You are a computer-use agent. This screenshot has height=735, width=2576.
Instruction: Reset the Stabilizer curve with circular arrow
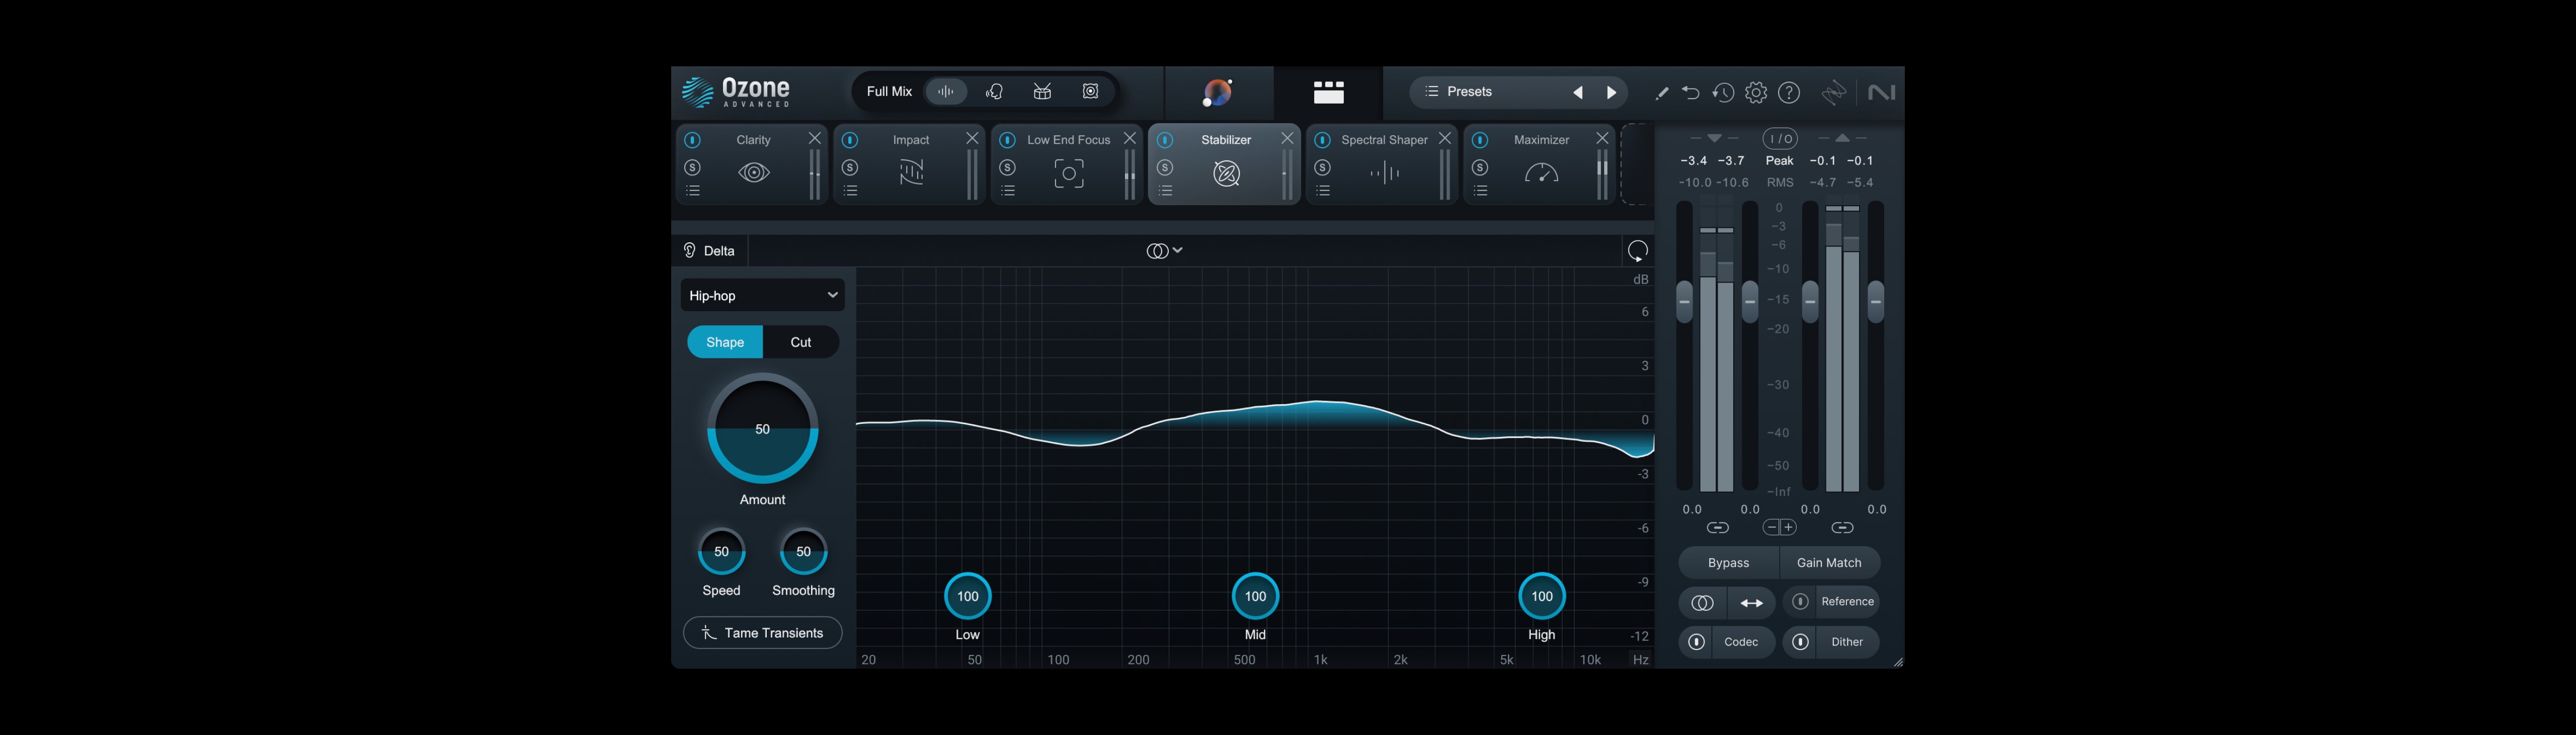pyautogui.click(x=1638, y=251)
